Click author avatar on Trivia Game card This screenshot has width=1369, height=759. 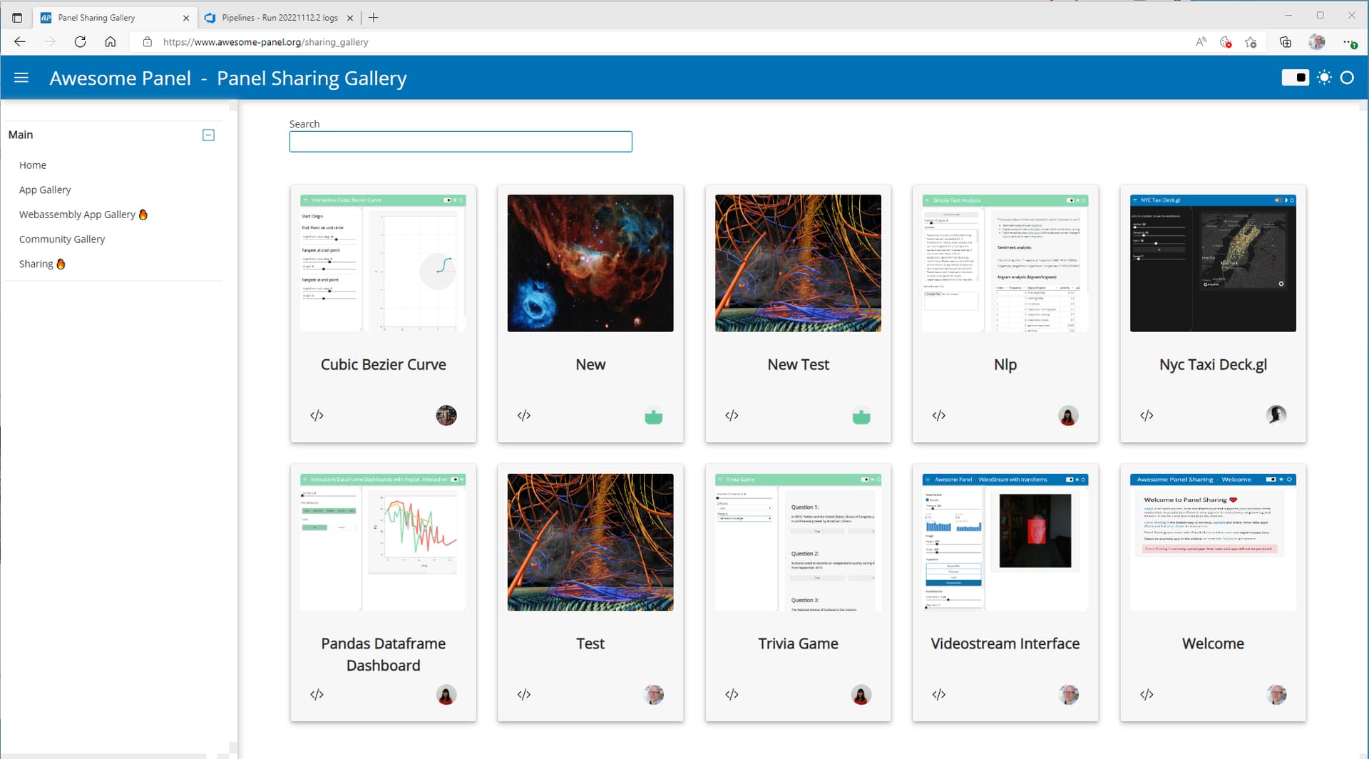(x=861, y=695)
